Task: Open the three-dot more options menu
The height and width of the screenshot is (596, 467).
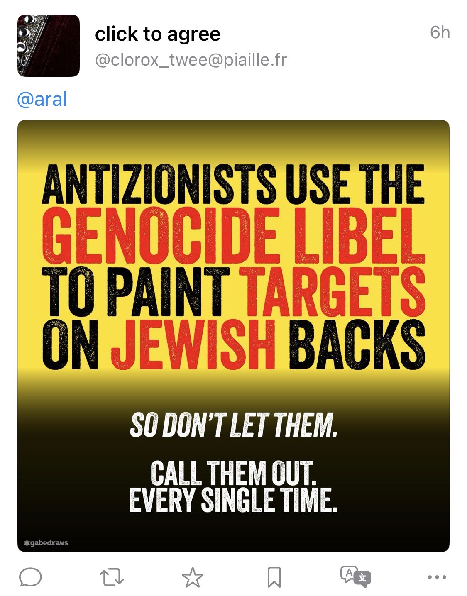Action: click(437, 577)
